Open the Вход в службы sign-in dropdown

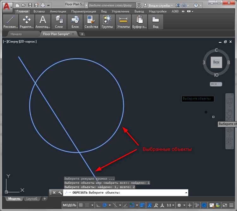pos(158,6)
